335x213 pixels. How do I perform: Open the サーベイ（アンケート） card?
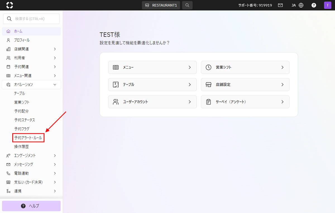coord(245,102)
